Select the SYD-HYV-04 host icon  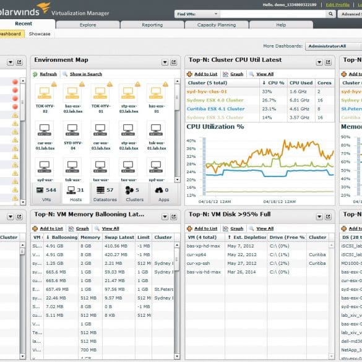pyautogui.click(x=73, y=130)
